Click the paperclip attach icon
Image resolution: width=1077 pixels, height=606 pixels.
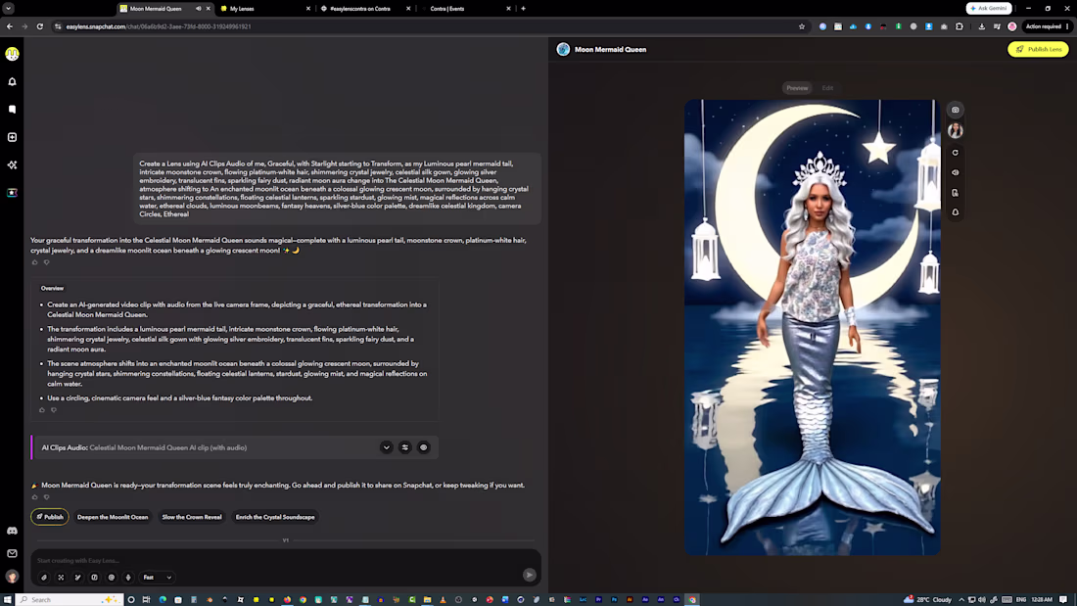pos(44,578)
